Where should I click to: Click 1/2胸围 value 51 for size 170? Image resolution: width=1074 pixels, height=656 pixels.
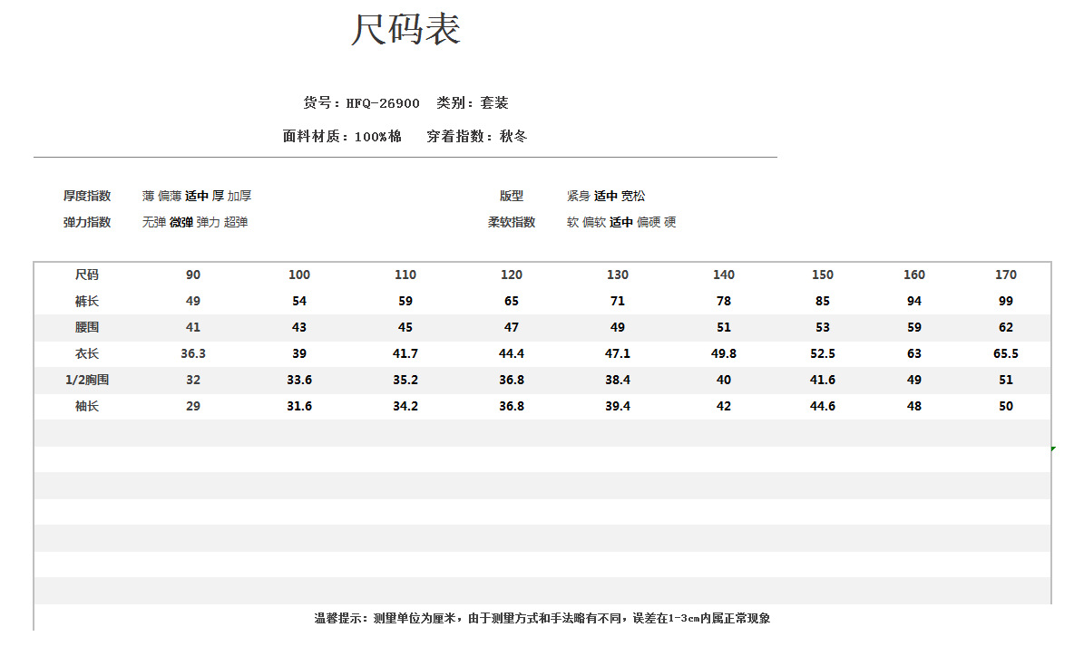[1006, 381]
